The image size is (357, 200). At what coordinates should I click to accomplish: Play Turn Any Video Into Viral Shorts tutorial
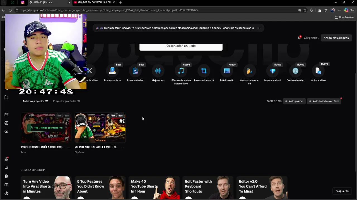click(46, 188)
